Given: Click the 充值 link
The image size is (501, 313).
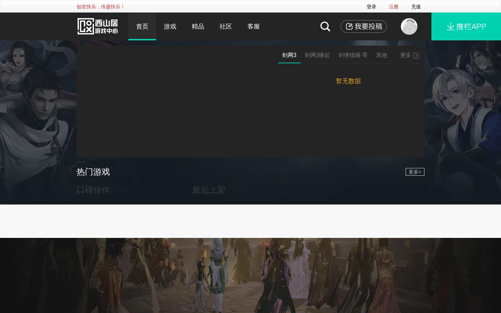Looking at the screenshot, I should [x=416, y=7].
